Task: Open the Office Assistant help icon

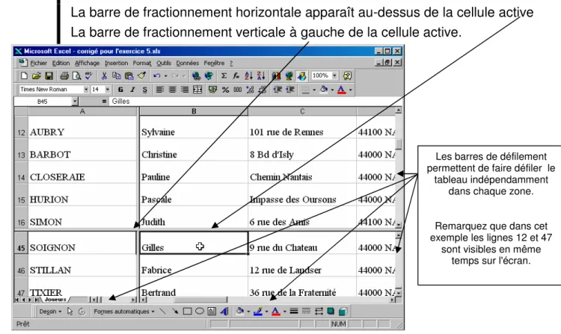Action: click(347, 75)
